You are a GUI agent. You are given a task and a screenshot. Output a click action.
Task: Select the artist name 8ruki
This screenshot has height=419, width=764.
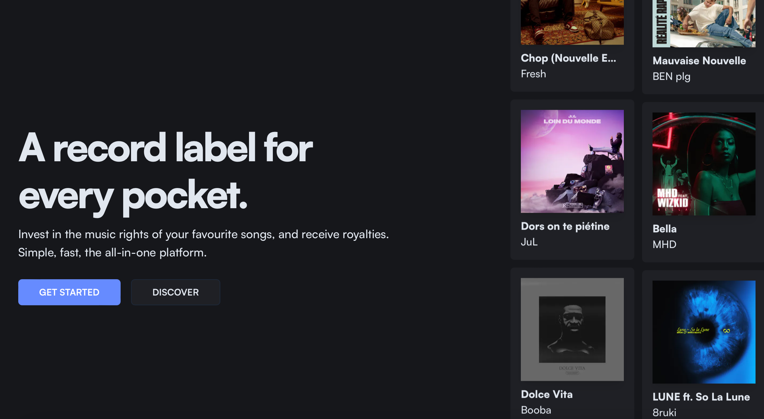coord(664,413)
